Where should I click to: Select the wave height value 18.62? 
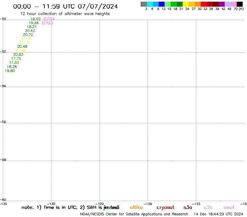(35, 19)
